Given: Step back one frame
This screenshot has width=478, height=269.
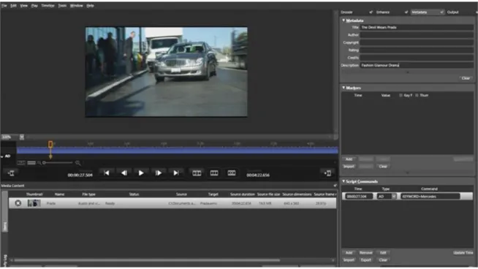Looking at the screenshot, I should coord(124,173).
